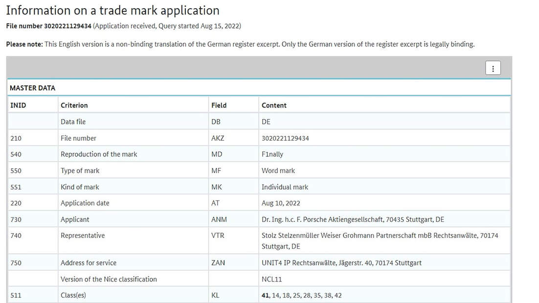Select the AKZ field cell

click(233, 138)
